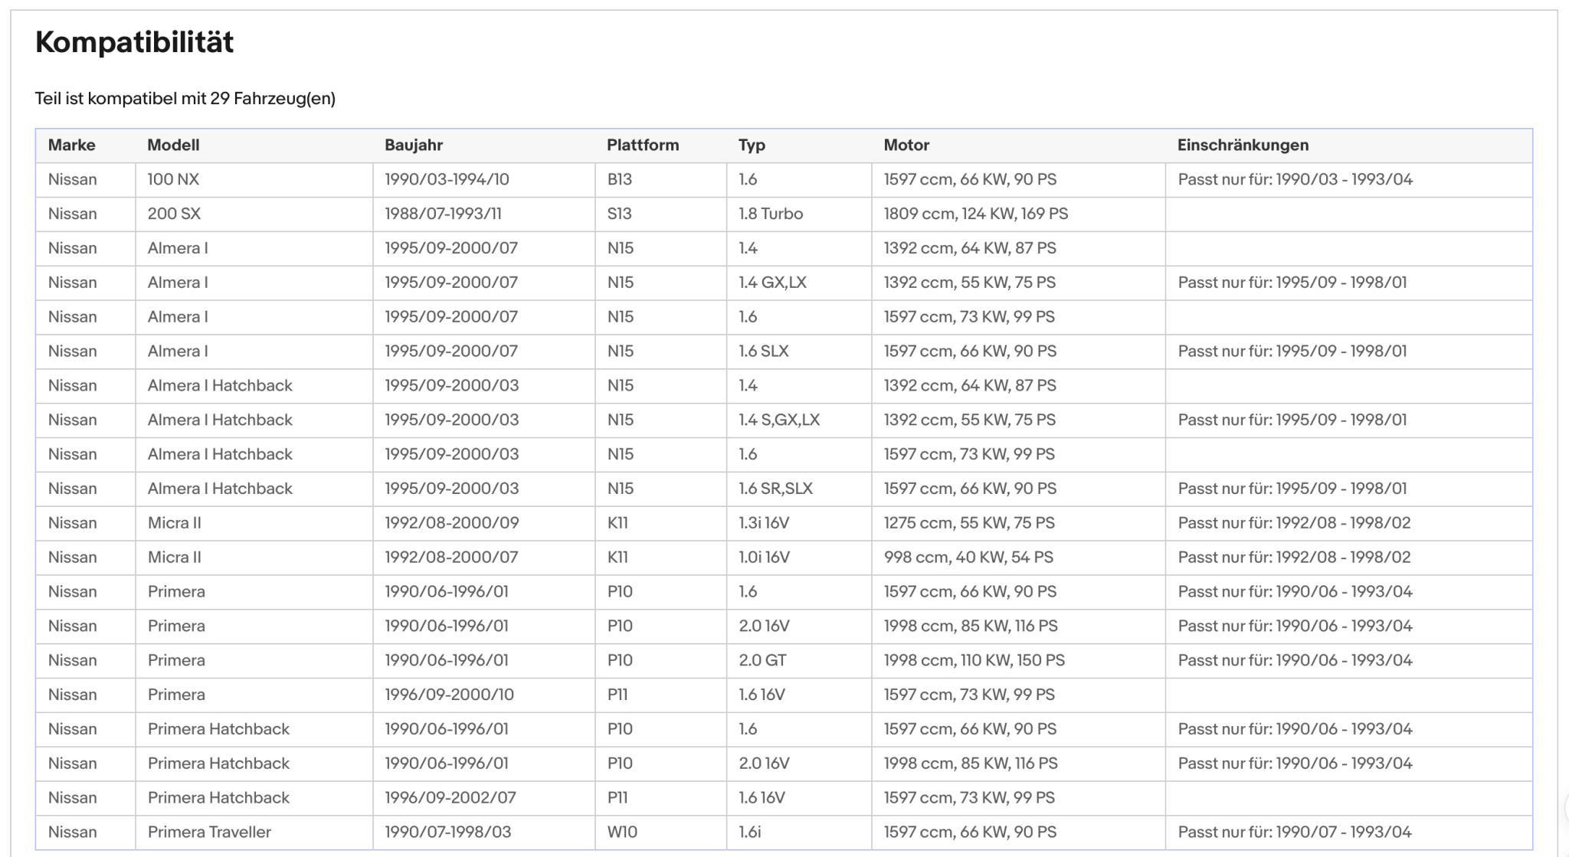This screenshot has width=1569, height=857.
Task: Click the "Motor" column header
Action: (x=906, y=146)
